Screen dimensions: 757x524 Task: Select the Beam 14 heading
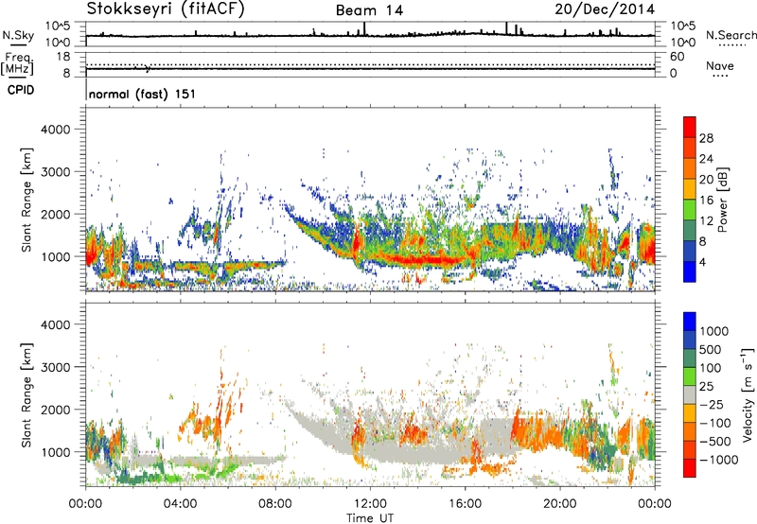[369, 10]
